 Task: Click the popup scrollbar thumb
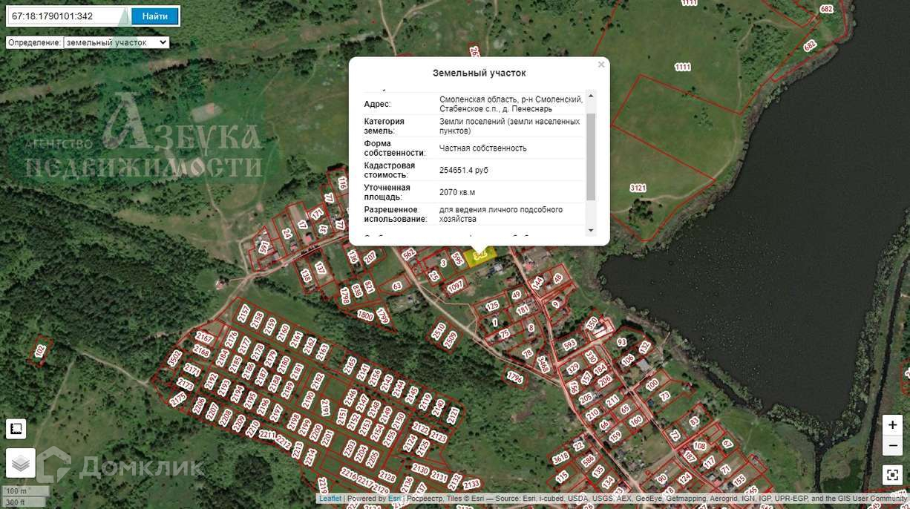point(591,157)
